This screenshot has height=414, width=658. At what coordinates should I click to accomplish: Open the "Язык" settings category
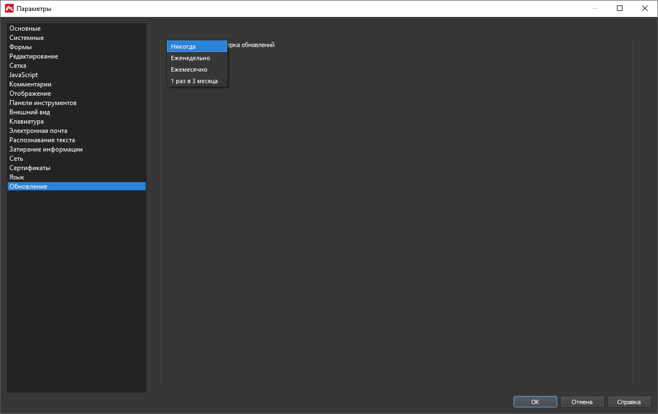point(17,177)
